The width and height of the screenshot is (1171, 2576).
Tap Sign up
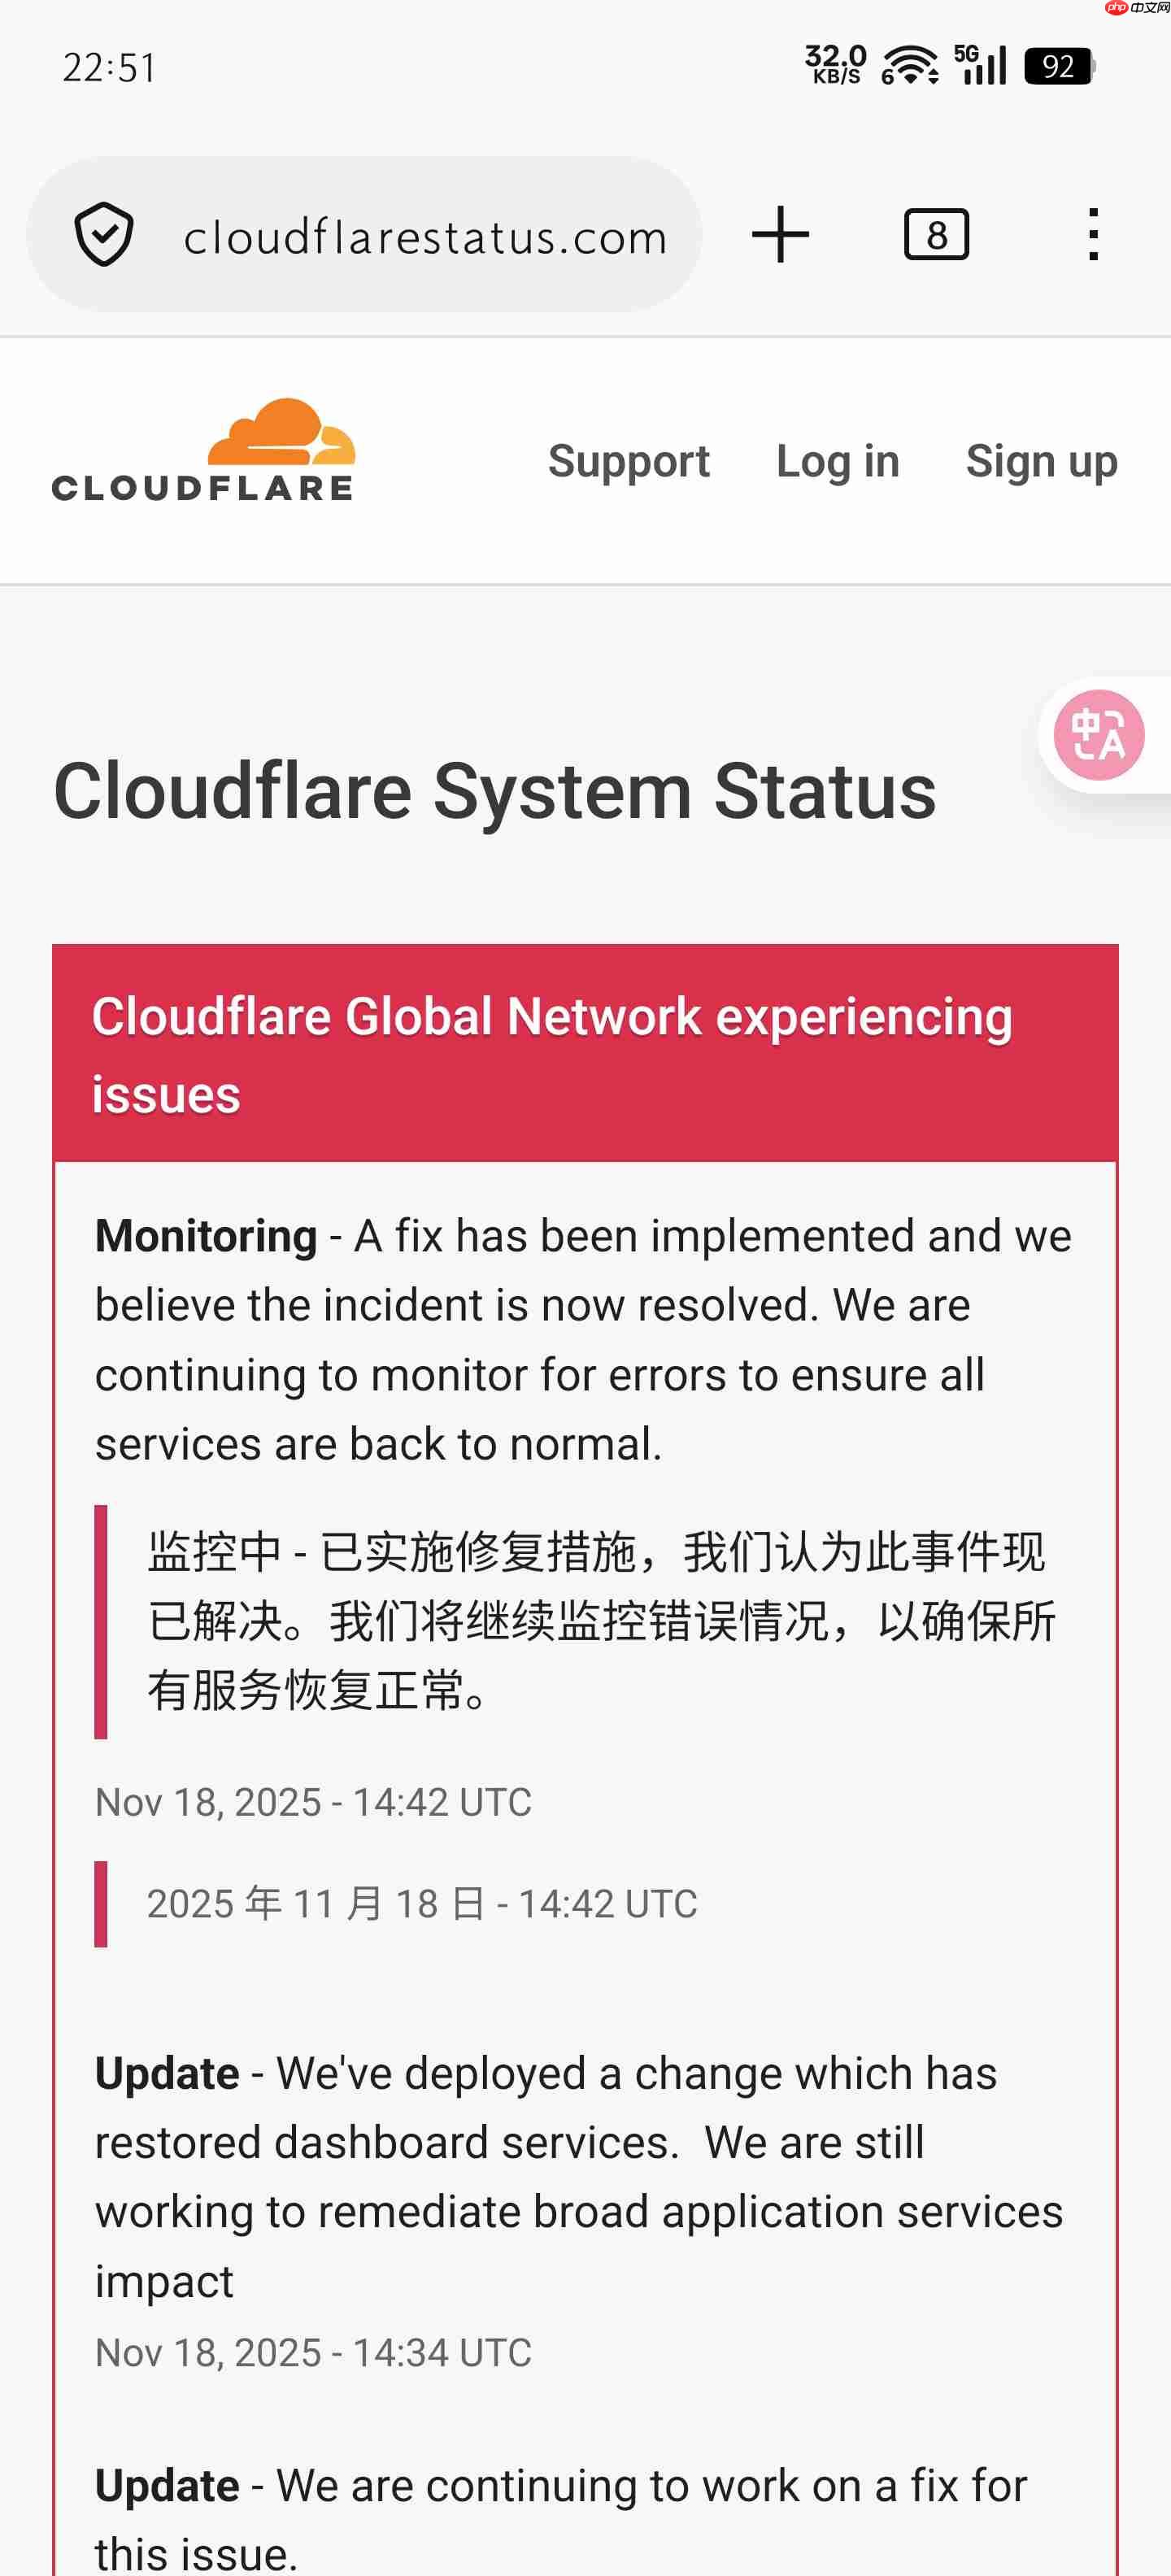(x=1041, y=461)
